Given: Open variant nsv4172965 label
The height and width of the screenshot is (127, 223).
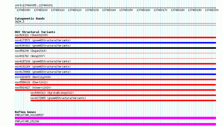Looking at the screenshot, I should point(58,98).
